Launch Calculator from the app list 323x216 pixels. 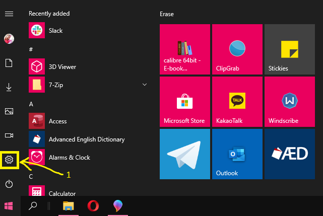88,191
